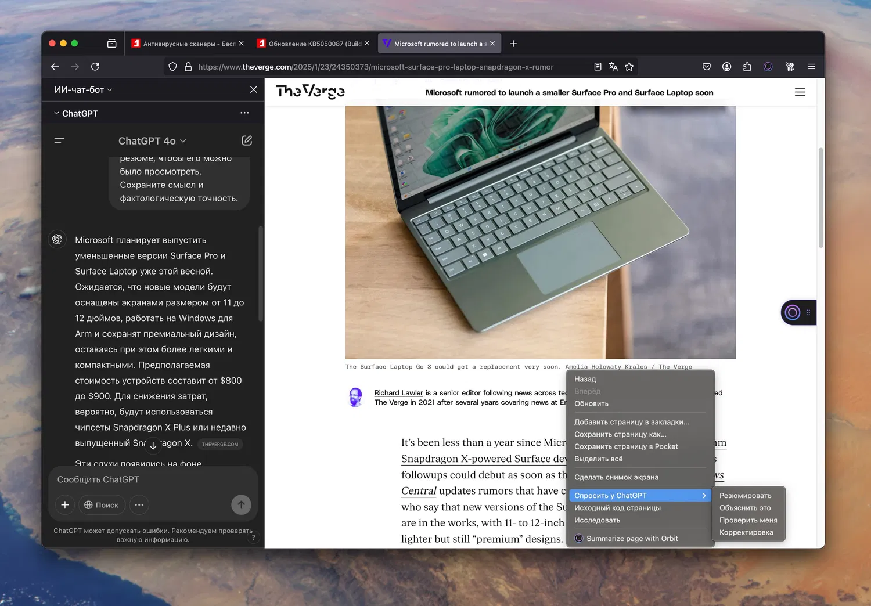This screenshot has height=606, width=871.
Task: Start a new ChatGPT chat with the edit icon
Action: click(x=247, y=140)
